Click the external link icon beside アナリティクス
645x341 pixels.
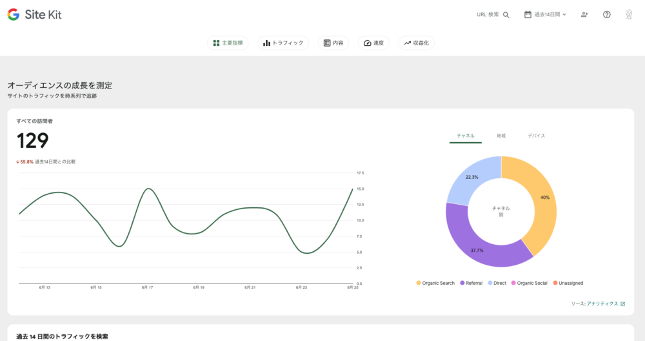pyautogui.click(x=622, y=304)
